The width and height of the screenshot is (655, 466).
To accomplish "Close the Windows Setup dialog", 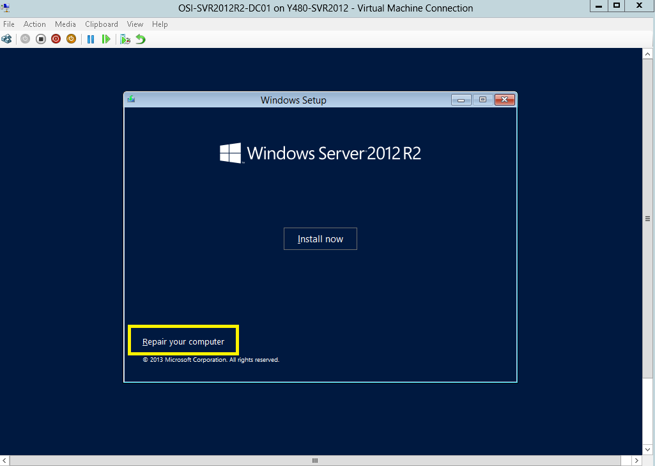I will point(505,100).
